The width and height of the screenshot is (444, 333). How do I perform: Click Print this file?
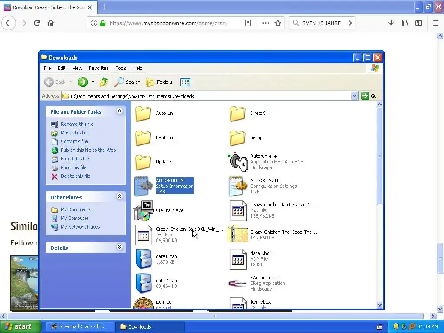(73, 167)
